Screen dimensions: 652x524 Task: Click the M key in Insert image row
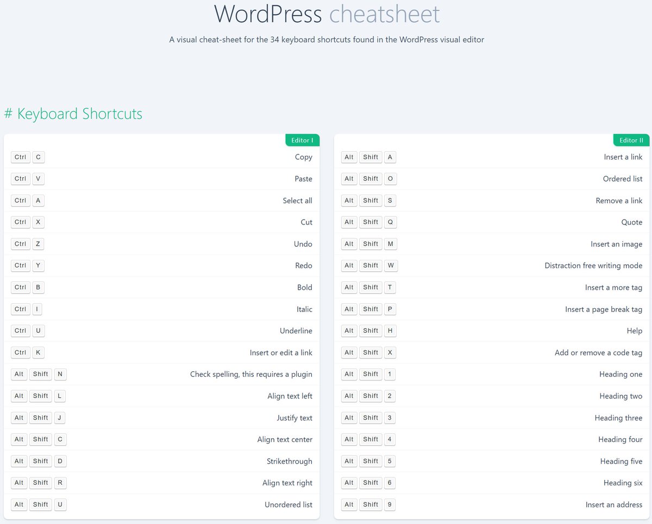click(391, 244)
